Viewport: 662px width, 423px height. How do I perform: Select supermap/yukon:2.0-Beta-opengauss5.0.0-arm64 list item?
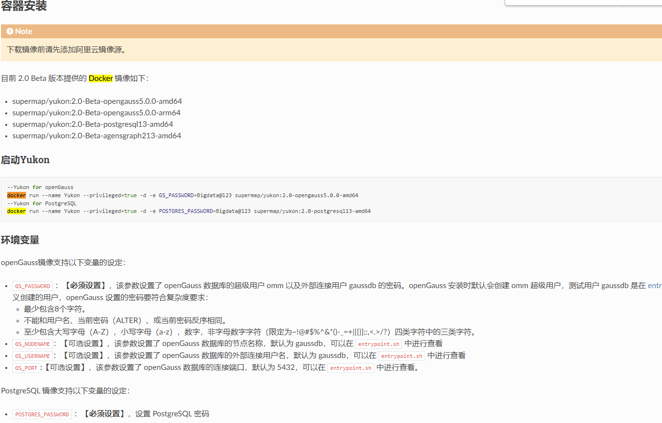point(96,113)
